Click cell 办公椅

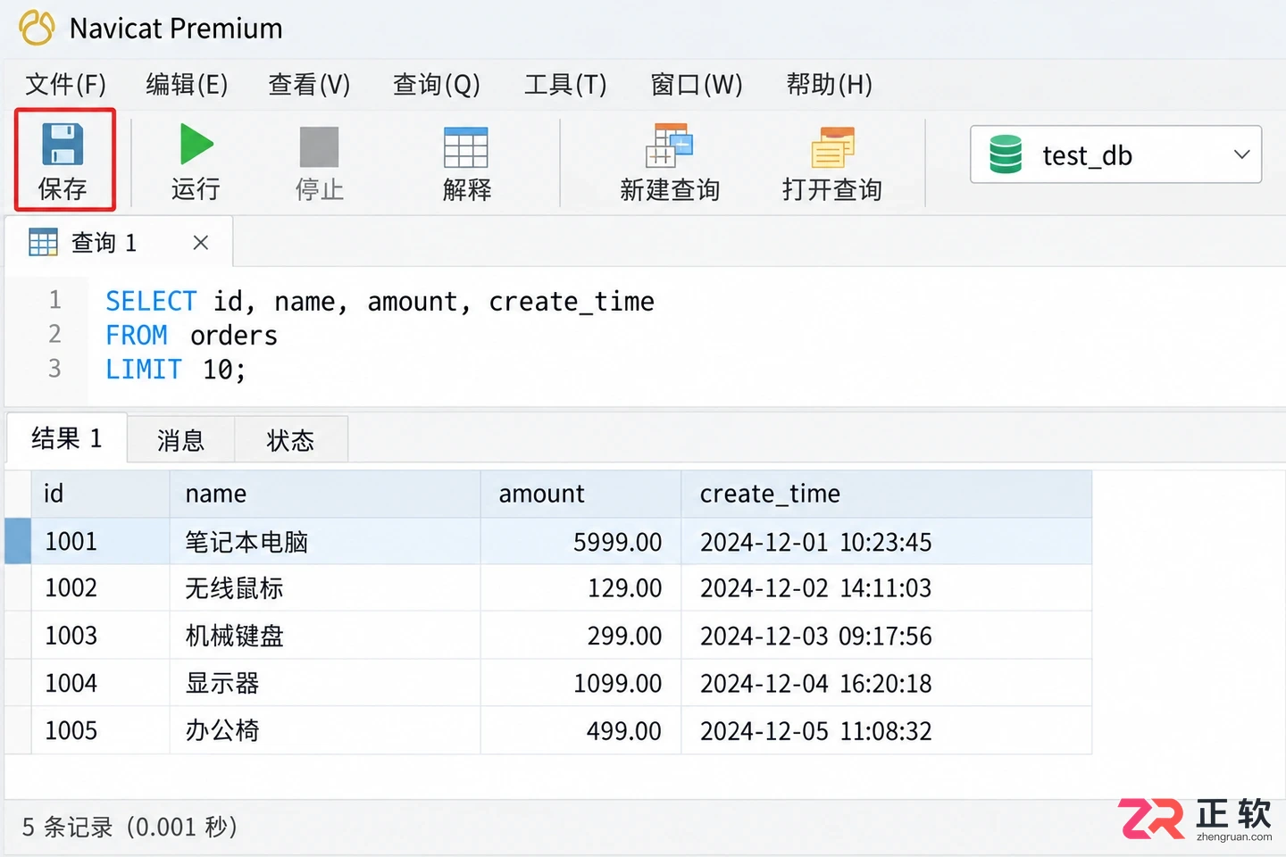tap(325, 730)
